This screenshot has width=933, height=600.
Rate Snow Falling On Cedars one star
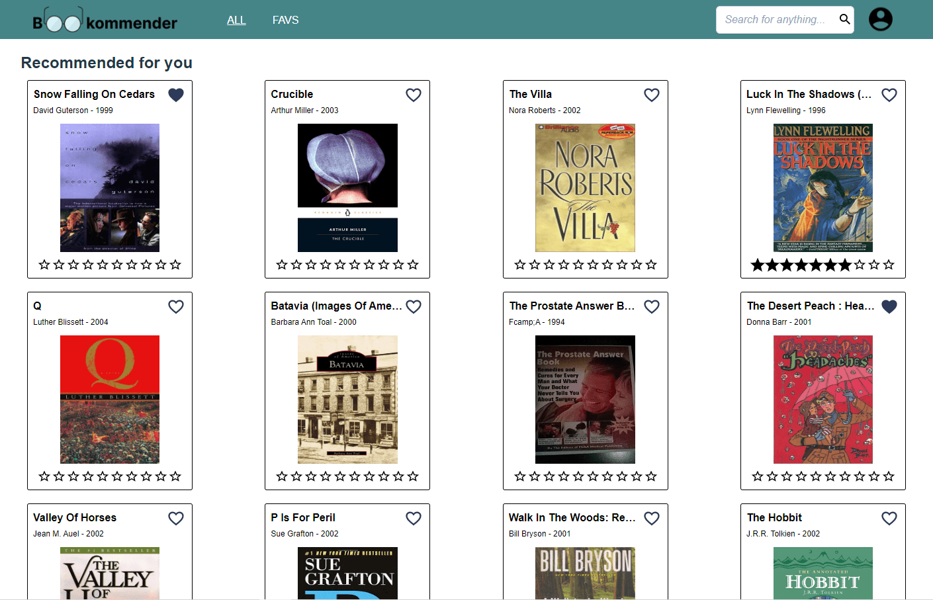(x=44, y=265)
